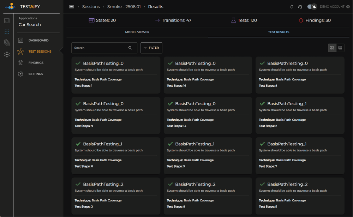Switch to list view layout
Image resolution: width=353 pixels, height=217 pixels.
coord(340,48)
